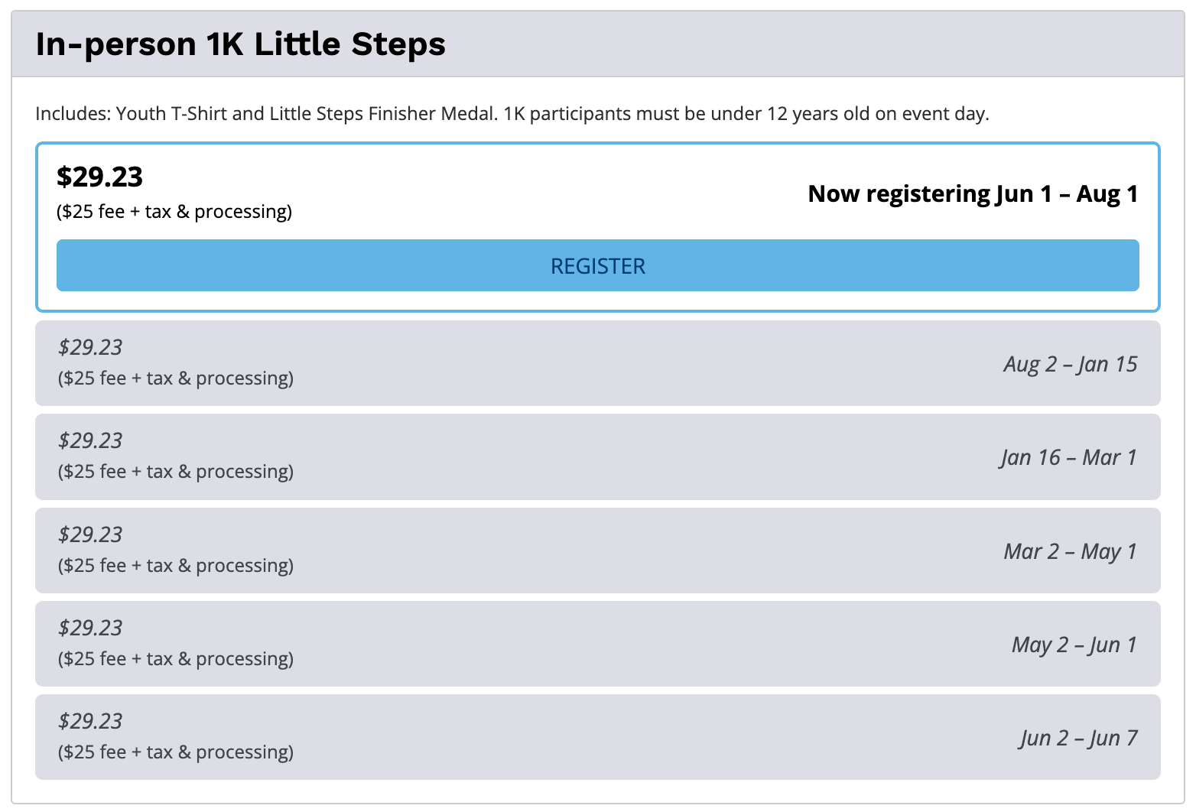The image size is (1196, 812).
Task: Click "Now registering Jun 1 – Aug 1" text
Action: pos(972,194)
